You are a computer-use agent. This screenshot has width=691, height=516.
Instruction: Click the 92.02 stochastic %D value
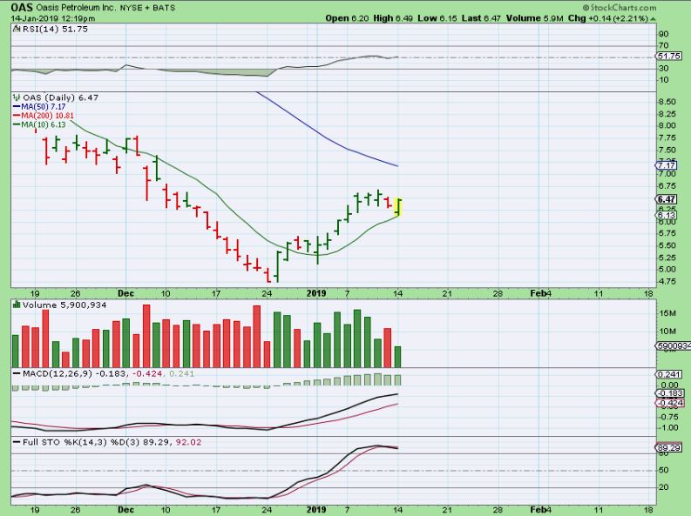[188, 442]
